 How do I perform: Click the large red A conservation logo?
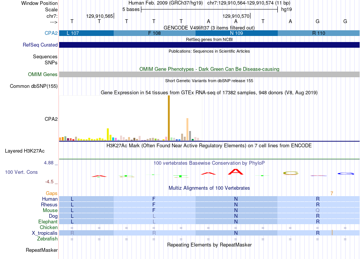236,172
